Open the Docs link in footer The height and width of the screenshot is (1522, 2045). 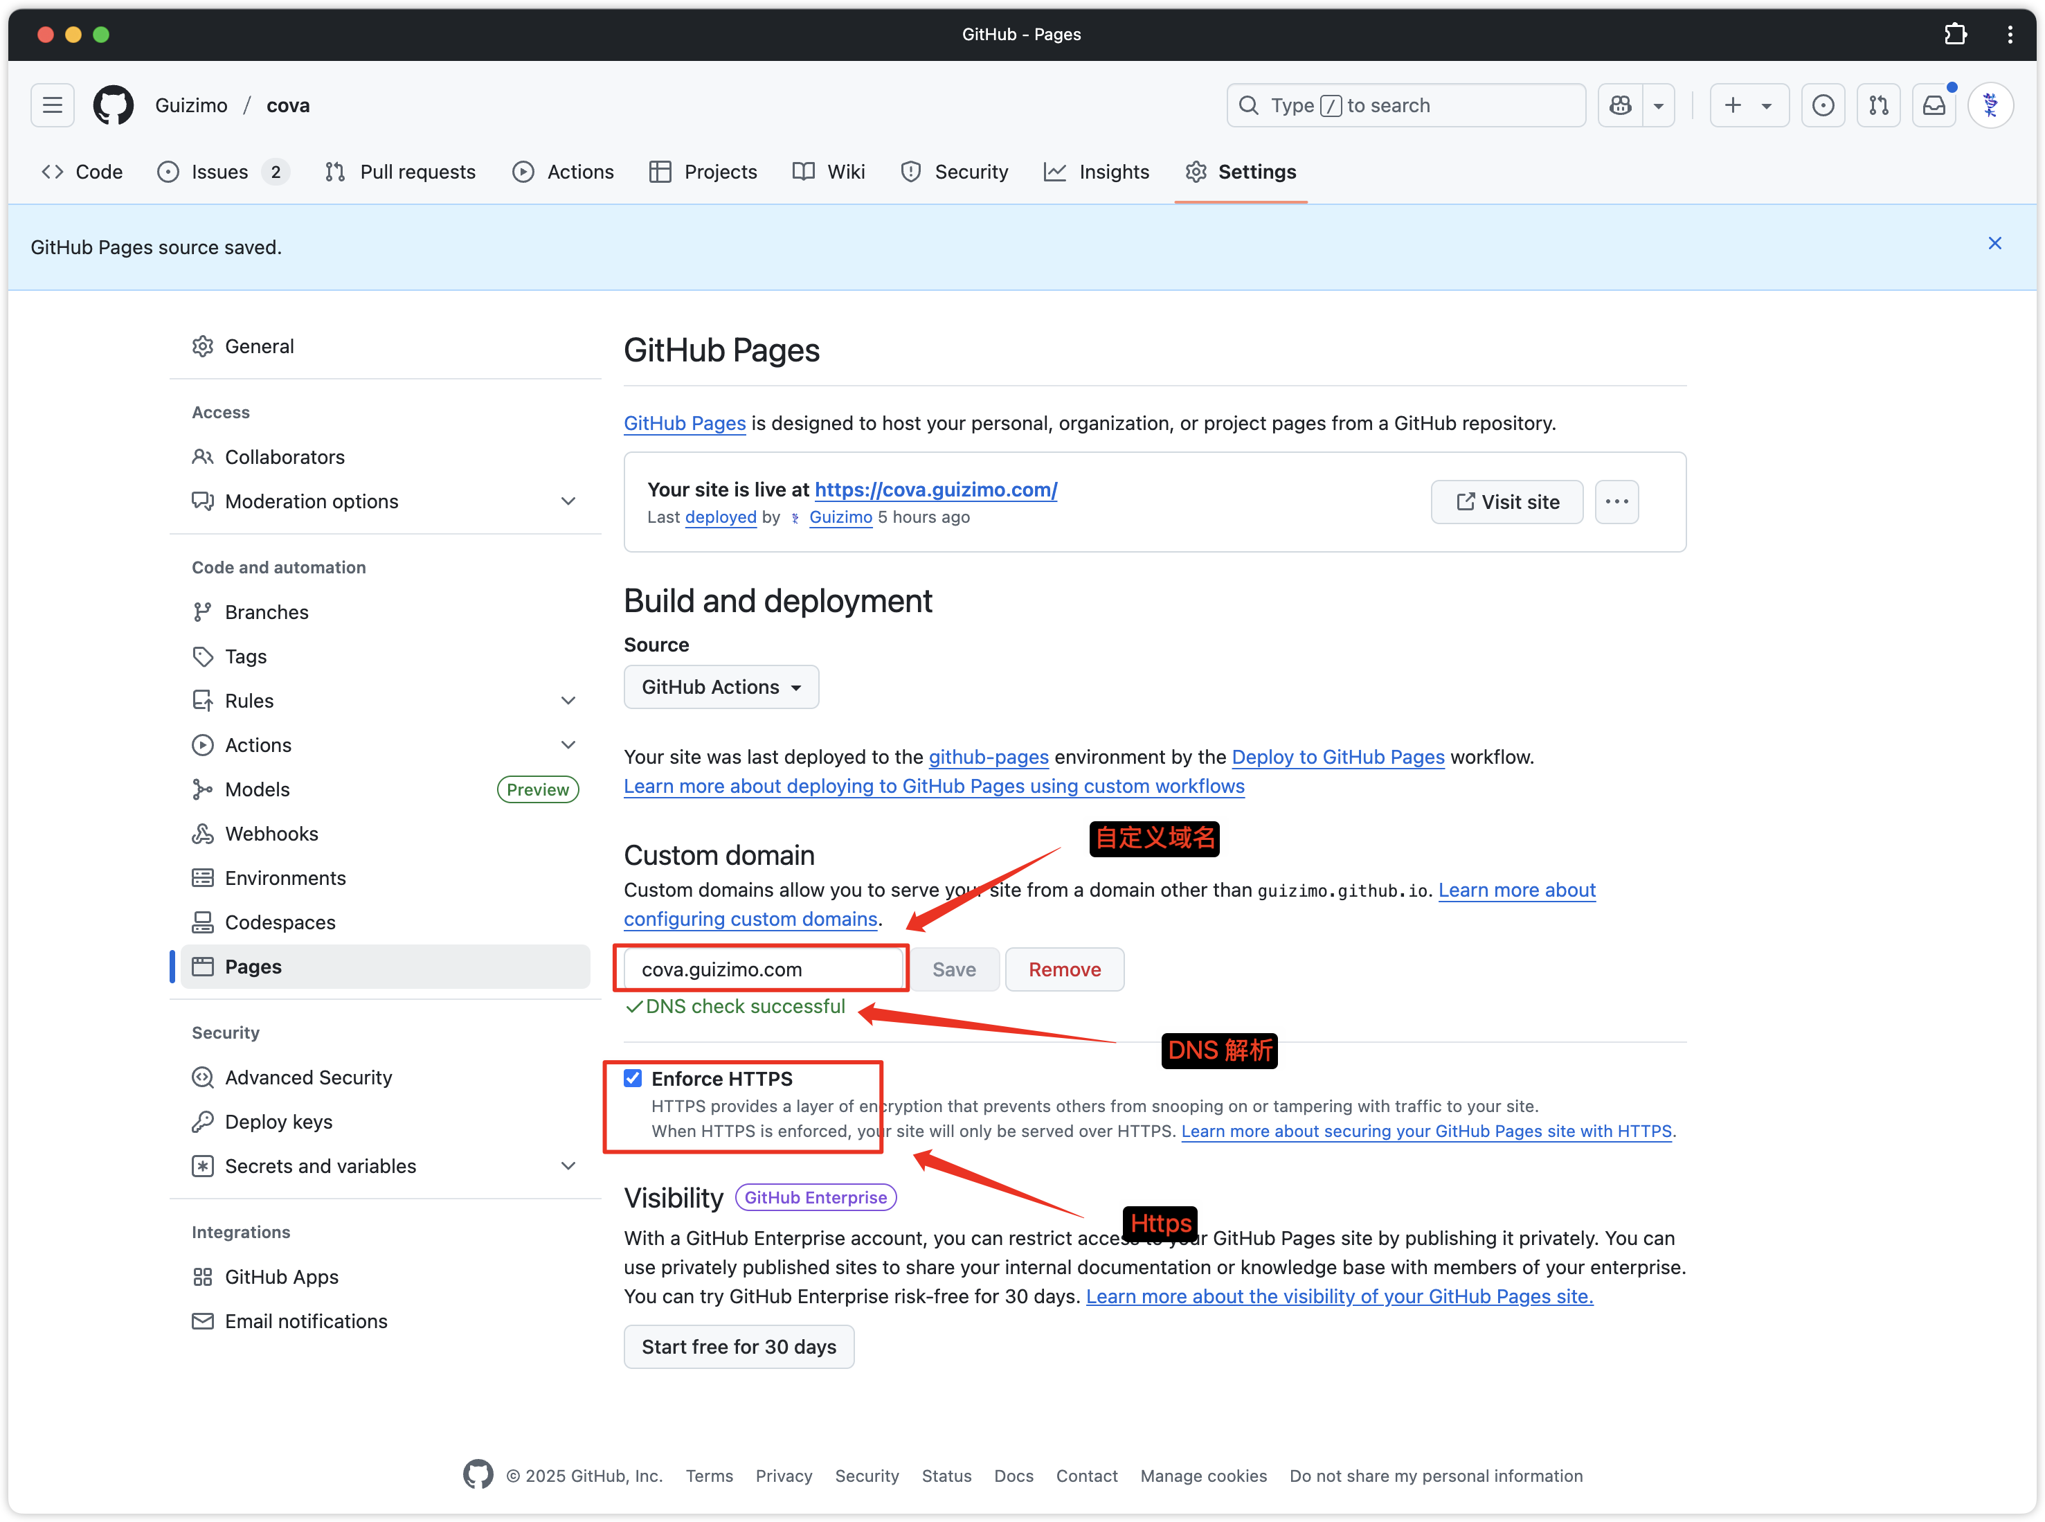tap(1014, 1476)
